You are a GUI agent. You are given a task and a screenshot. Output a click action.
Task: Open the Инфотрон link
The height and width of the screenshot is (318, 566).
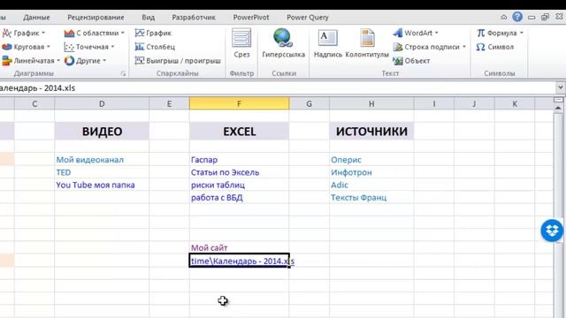point(351,172)
